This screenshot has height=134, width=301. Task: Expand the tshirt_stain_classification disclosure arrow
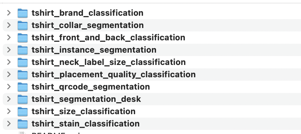[9, 124]
